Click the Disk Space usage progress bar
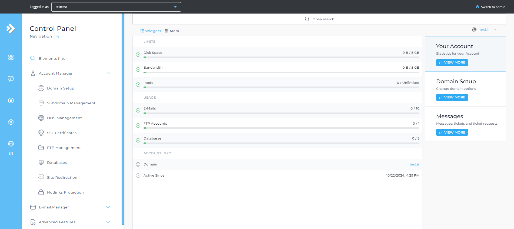The width and height of the screenshot is (514, 229). [x=281, y=57]
